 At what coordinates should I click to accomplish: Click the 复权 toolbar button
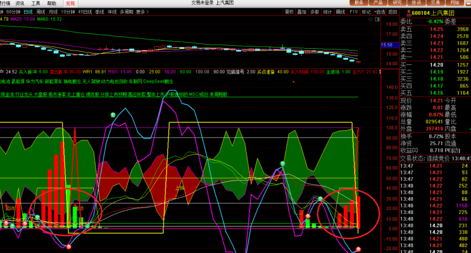click(289, 12)
